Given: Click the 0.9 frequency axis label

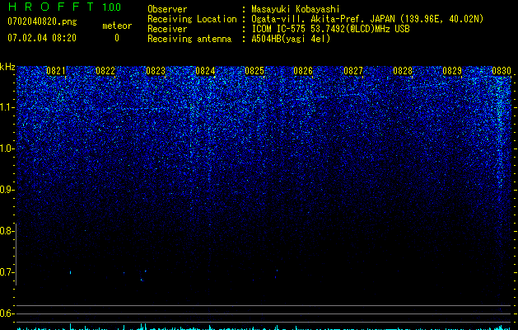Looking at the screenshot, I should point(7,190).
